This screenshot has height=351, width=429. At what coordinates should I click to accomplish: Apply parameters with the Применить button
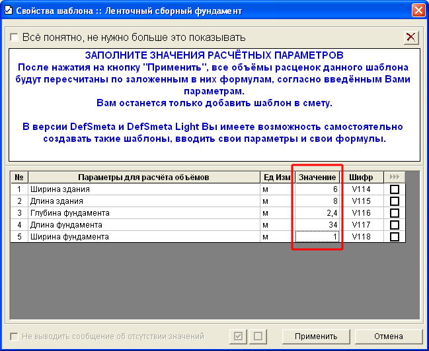pos(316,336)
